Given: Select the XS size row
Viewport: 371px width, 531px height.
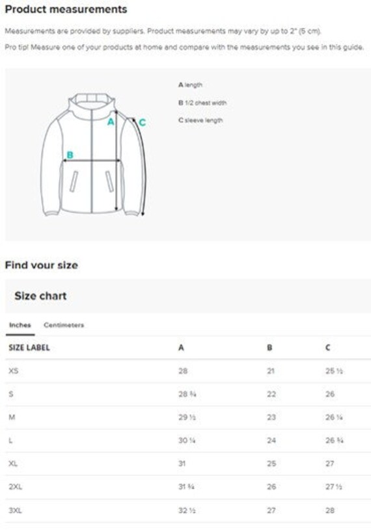Looking at the screenshot, I should [188, 371].
